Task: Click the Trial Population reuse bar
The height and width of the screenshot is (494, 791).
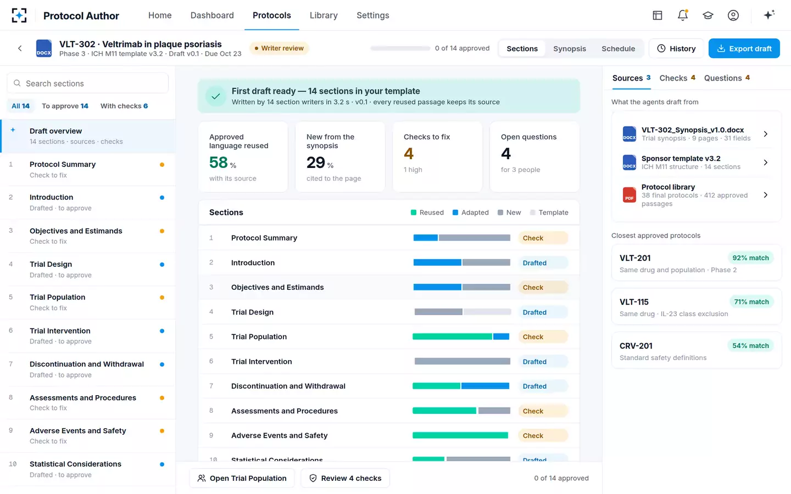Action: tap(461, 336)
